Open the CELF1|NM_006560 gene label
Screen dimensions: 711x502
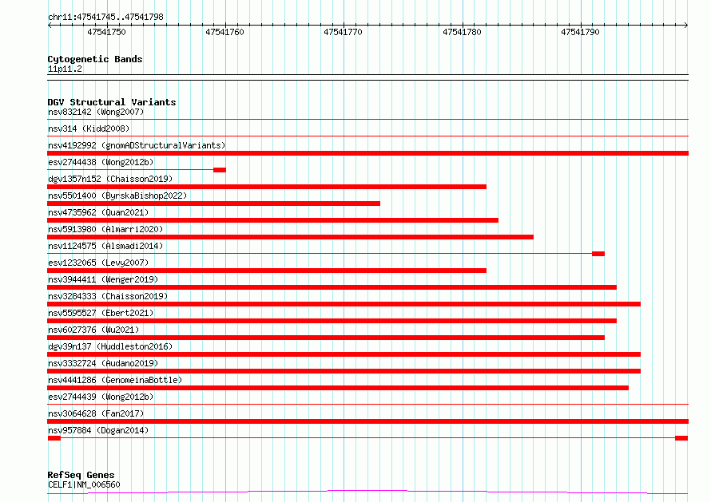click(84, 484)
